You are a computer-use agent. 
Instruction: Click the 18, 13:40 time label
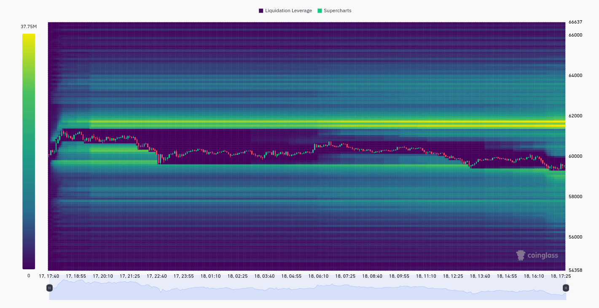[x=480, y=276]
